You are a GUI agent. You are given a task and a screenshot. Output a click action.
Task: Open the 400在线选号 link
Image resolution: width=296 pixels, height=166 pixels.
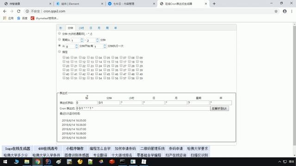pos(48,148)
